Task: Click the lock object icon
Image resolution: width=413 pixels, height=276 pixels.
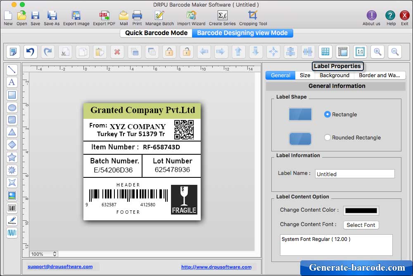Action: pyautogui.click(x=169, y=52)
